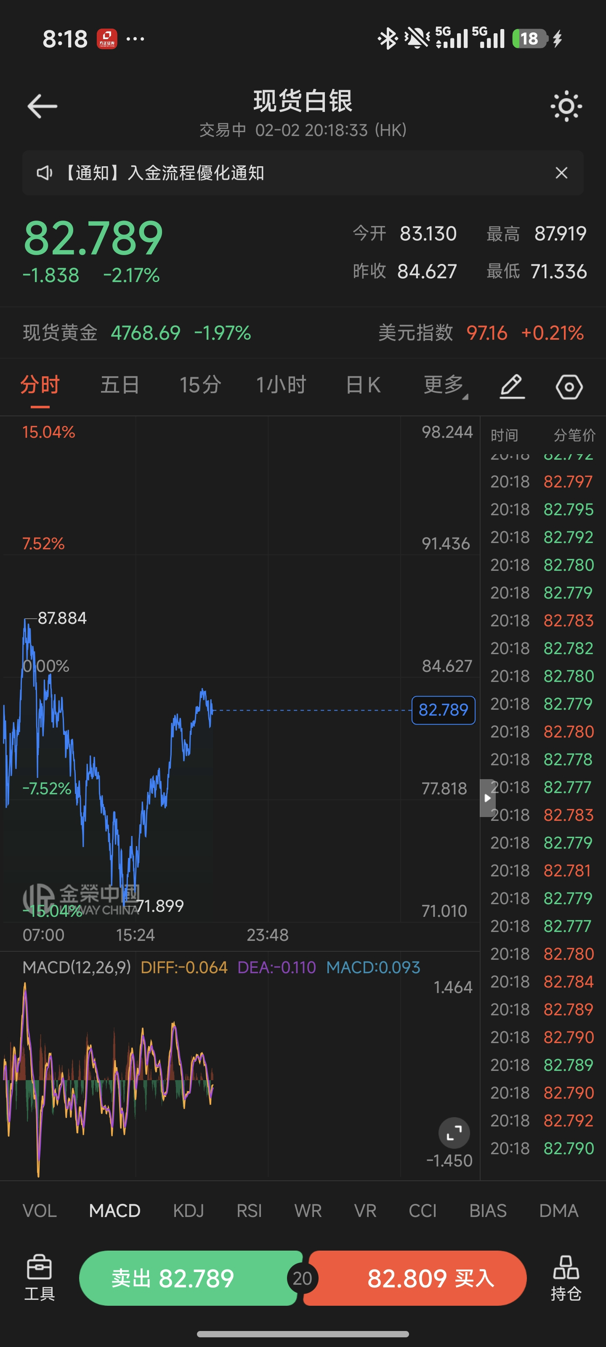
Task: Tap the 87.884 high point label
Action: [62, 618]
